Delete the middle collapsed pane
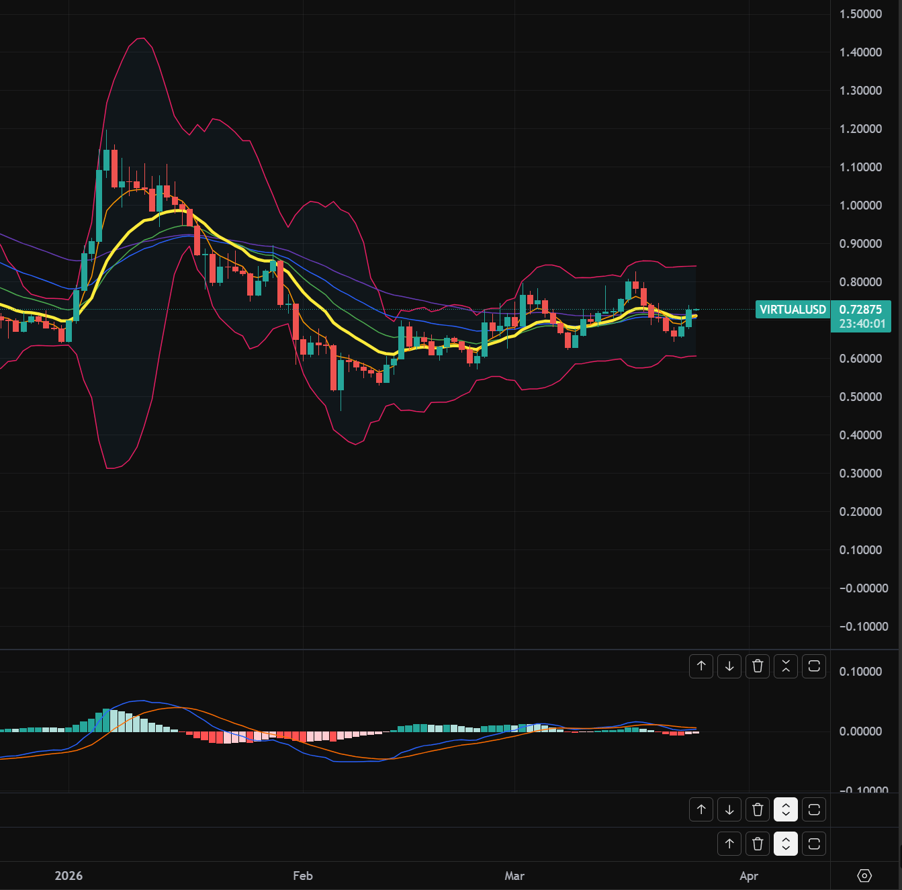 click(758, 809)
